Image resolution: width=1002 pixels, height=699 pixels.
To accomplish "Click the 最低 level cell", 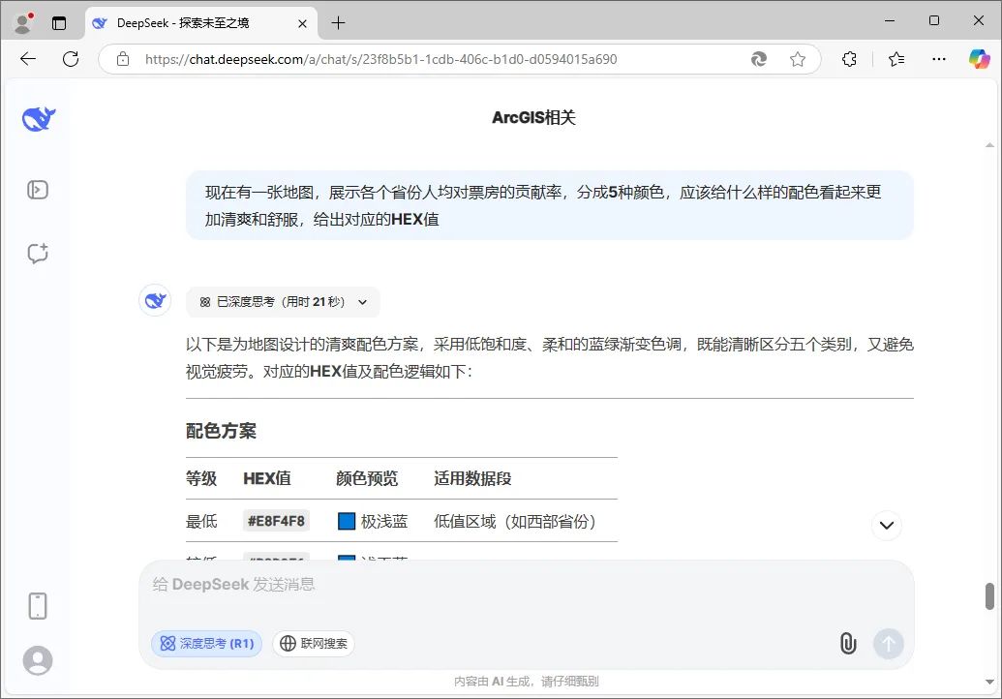I will coord(201,522).
